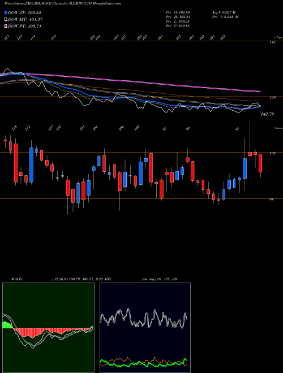Click the blue DOW ST legend swatch
Image resolution: width=283 pixels, height=373 pixels.
[6, 12]
